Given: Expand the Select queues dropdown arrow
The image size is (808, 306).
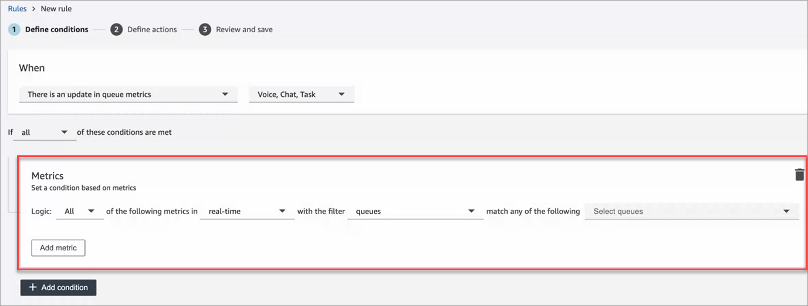Looking at the screenshot, I should (x=786, y=212).
